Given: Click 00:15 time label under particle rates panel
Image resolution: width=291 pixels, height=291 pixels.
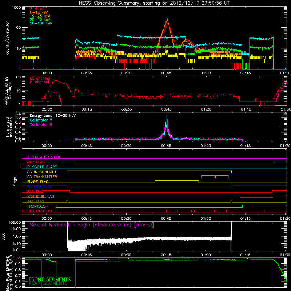Looking at the screenshot, I should (87, 109).
